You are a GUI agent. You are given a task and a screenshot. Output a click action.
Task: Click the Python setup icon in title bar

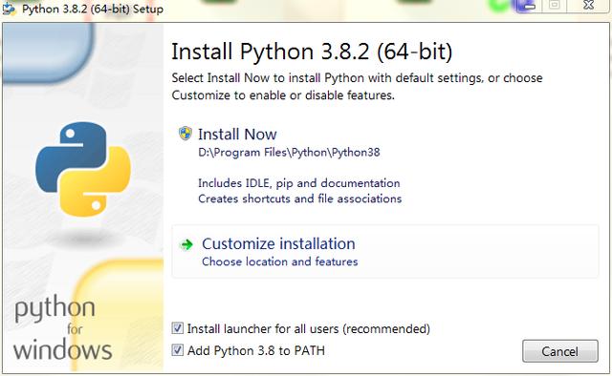pyautogui.click(x=9, y=9)
